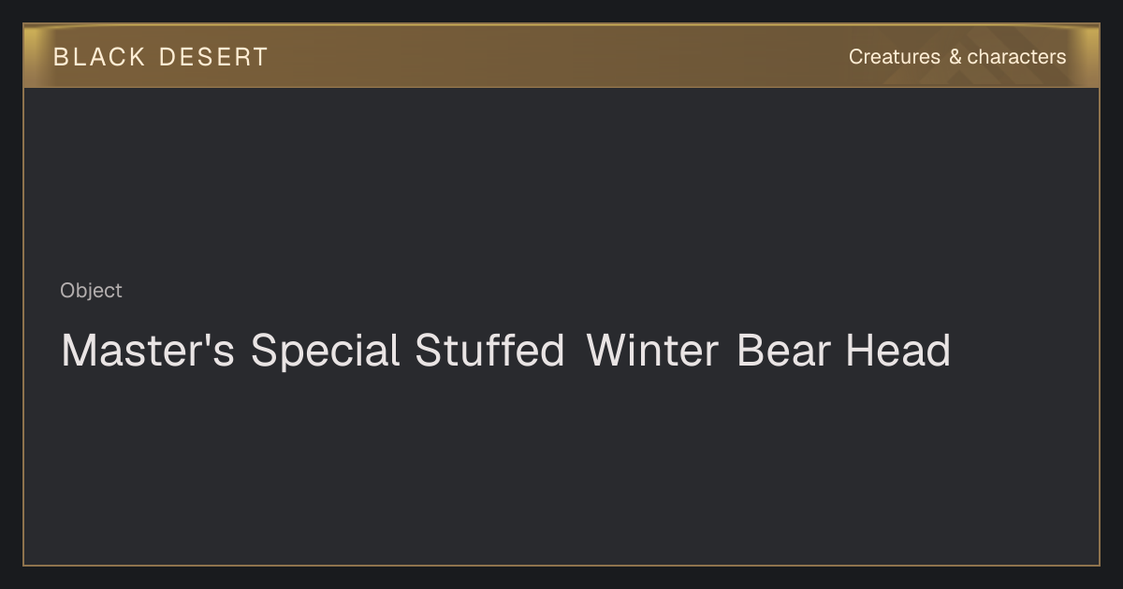Click the word Winter in the title

pos(652,351)
